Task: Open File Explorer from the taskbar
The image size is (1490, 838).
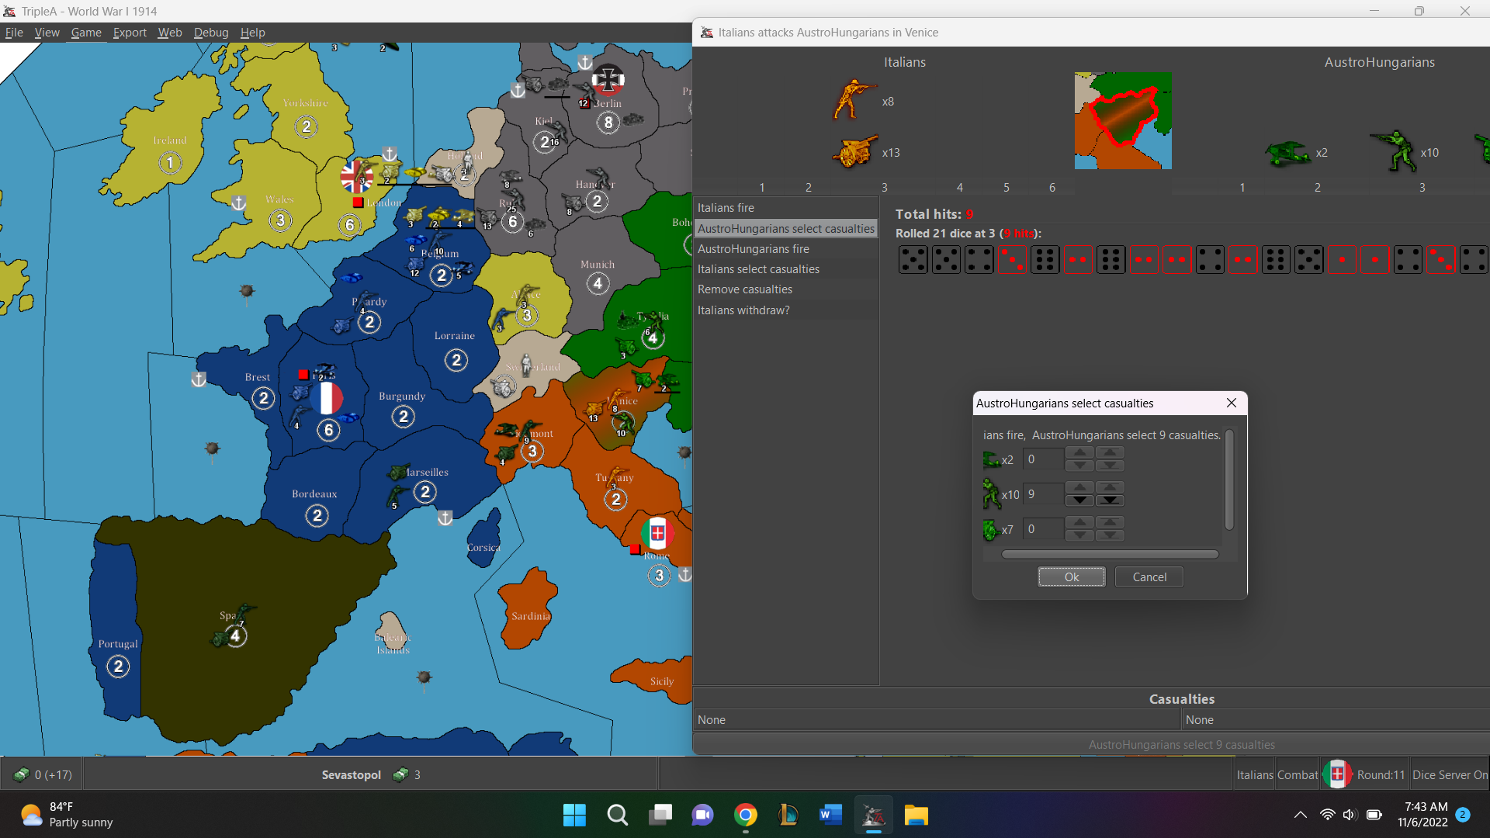Action: pos(916,815)
